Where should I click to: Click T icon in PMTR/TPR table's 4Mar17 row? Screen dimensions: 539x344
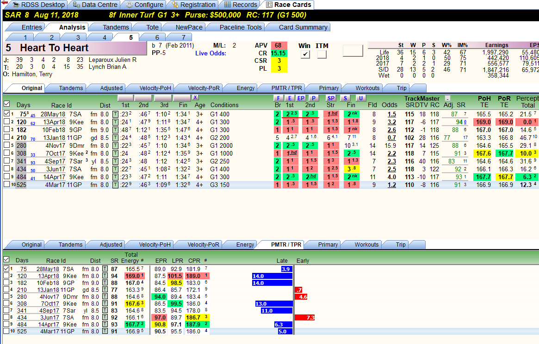(105, 332)
